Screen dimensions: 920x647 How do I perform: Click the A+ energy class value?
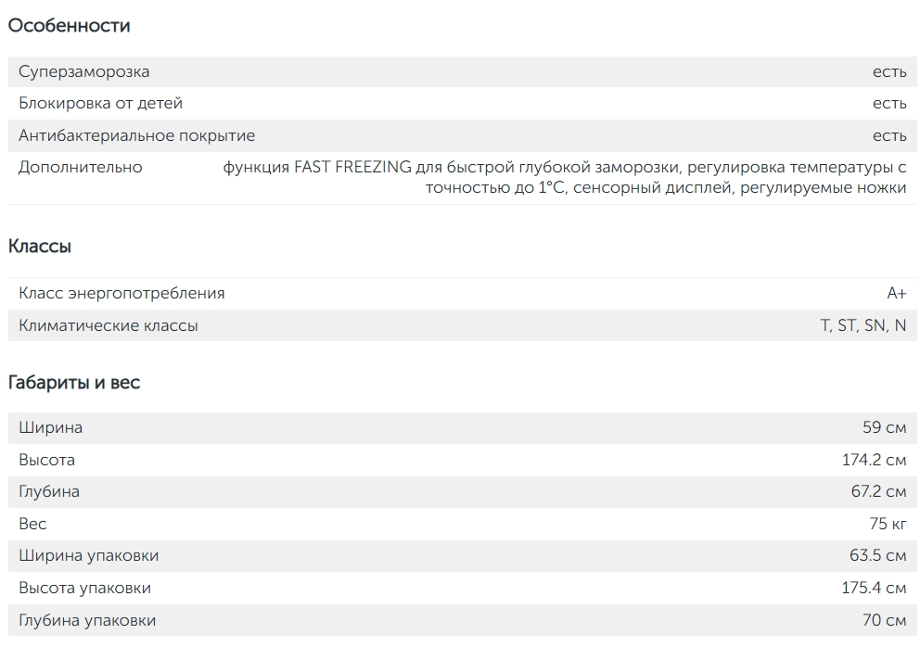(896, 293)
